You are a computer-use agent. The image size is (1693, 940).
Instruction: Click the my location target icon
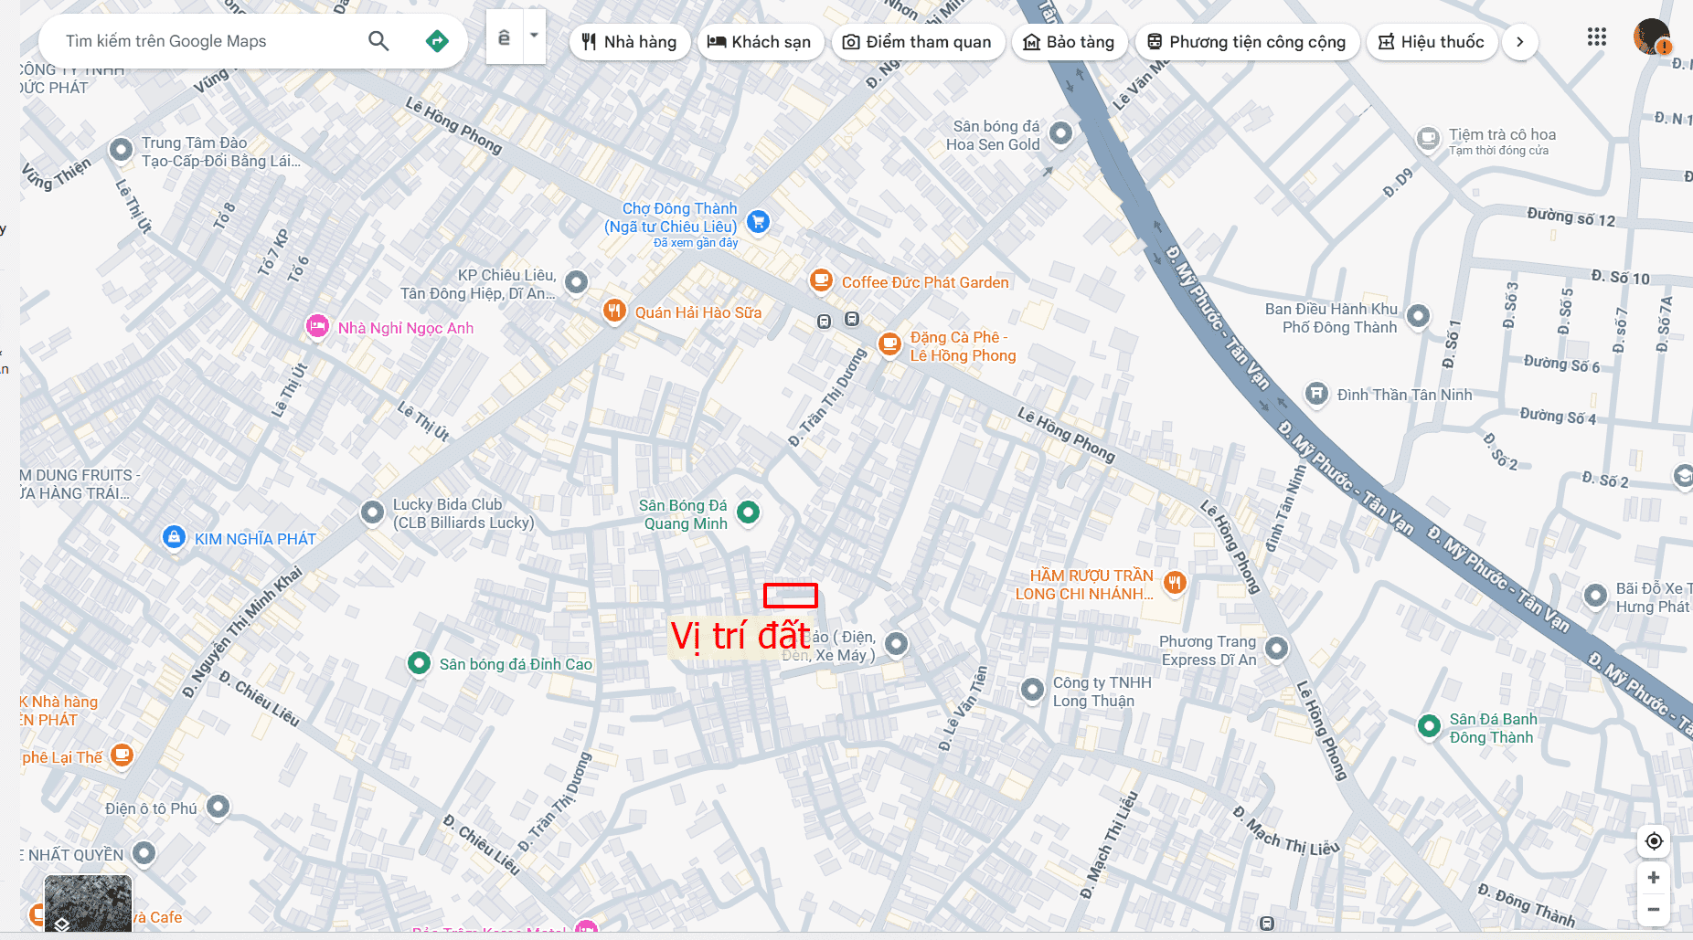[1654, 841]
